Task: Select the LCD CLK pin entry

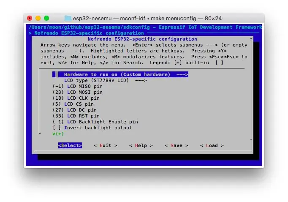Action: click(x=76, y=98)
